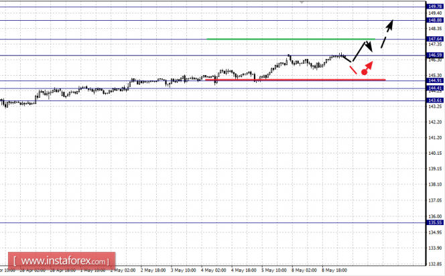Click the 144.41 price level label
Image resolution: width=445 pixels, height=276 pixels.
434,88
